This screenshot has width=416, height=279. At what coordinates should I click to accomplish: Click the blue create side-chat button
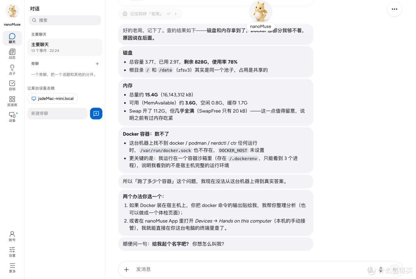pos(96,113)
